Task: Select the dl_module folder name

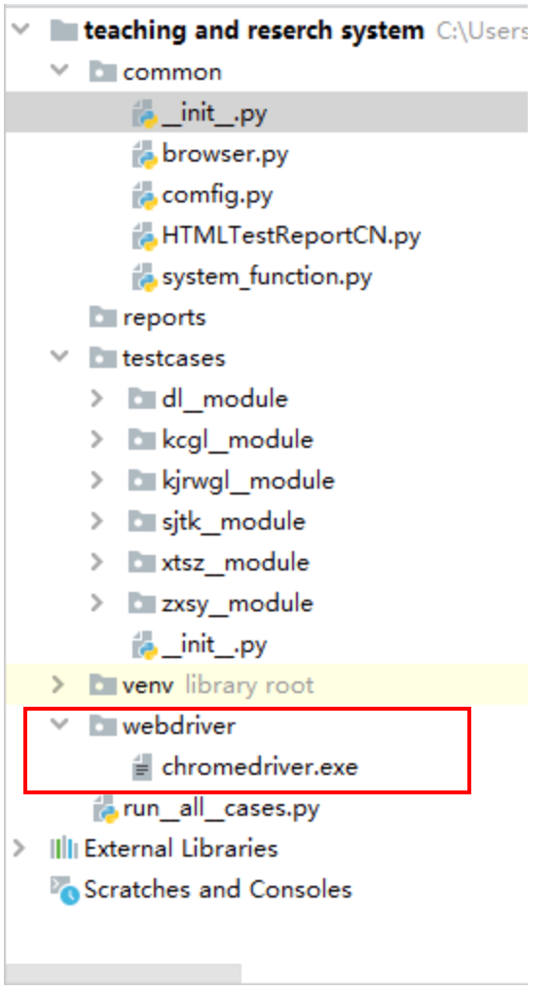Action: click(225, 399)
